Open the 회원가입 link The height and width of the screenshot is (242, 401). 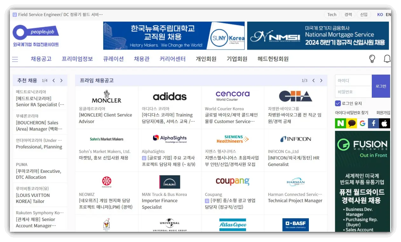click(383, 113)
